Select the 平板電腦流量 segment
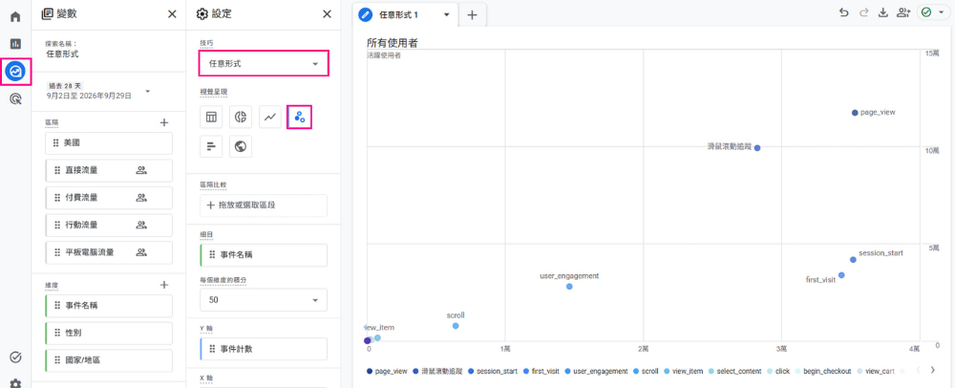Viewport: 955px width, 388px height. click(x=109, y=252)
